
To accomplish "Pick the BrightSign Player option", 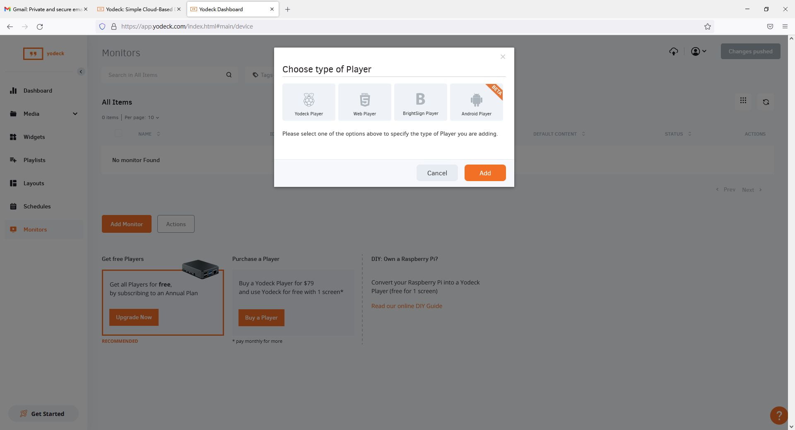I will click(x=420, y=102).
